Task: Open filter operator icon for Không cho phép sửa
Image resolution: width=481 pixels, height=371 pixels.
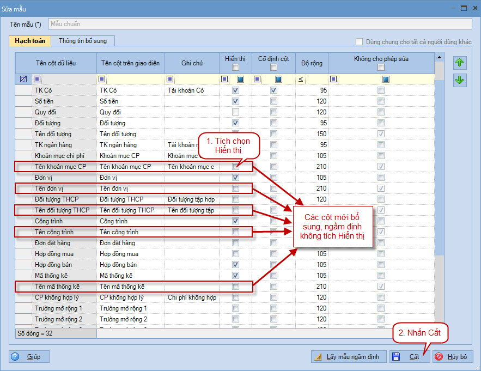Action: pos(333,79)
